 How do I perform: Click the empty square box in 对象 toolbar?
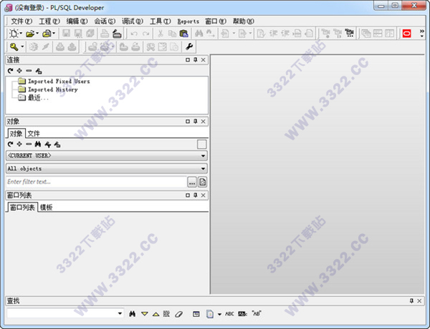(201, 144)
